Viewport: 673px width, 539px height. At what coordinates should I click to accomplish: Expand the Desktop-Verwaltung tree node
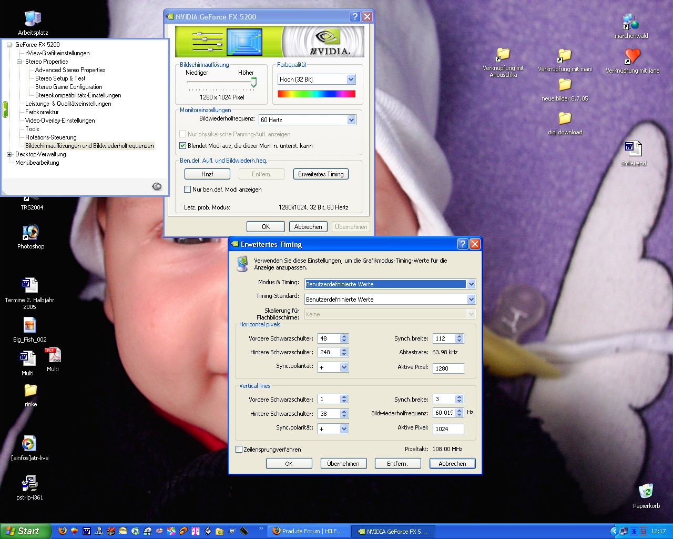(9, 154)
